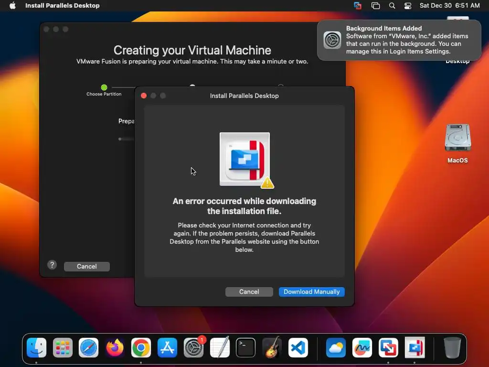Click the green Choose Partition step indicator
This screenshot has height=367, width=489.
pos(104,87)
